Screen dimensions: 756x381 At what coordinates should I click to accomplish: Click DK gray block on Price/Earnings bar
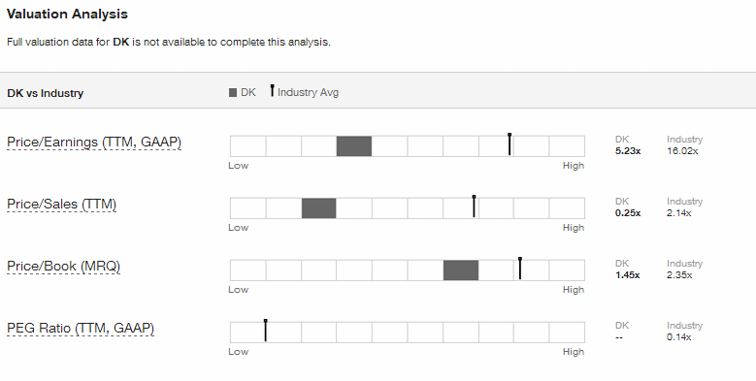tap(354, 146)
